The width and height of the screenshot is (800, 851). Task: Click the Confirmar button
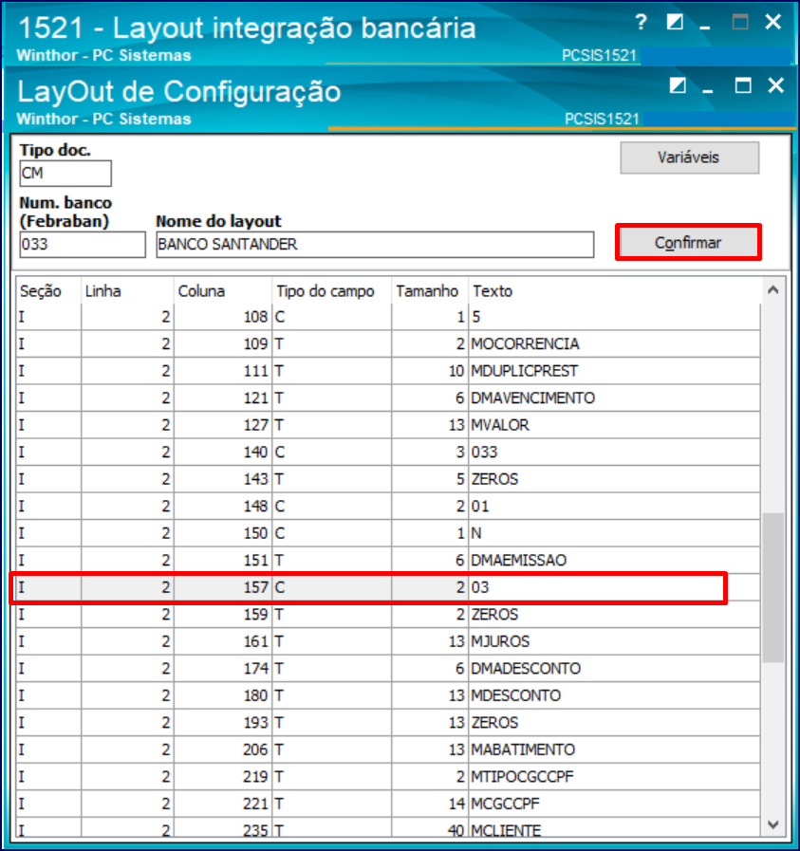click(x=688, y=242)
